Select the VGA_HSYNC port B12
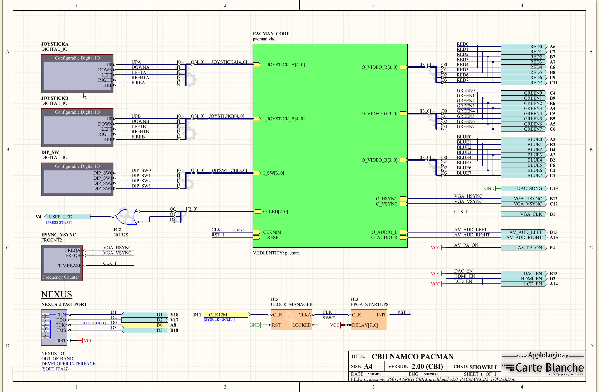599x392 pixels. click(524, 199)
